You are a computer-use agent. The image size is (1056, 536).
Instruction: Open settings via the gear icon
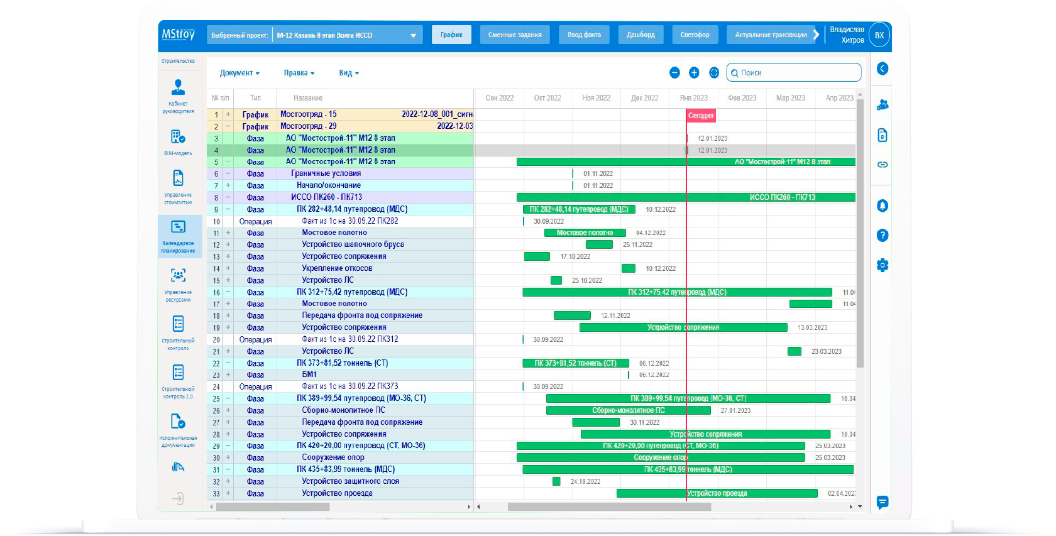(883, 265)
